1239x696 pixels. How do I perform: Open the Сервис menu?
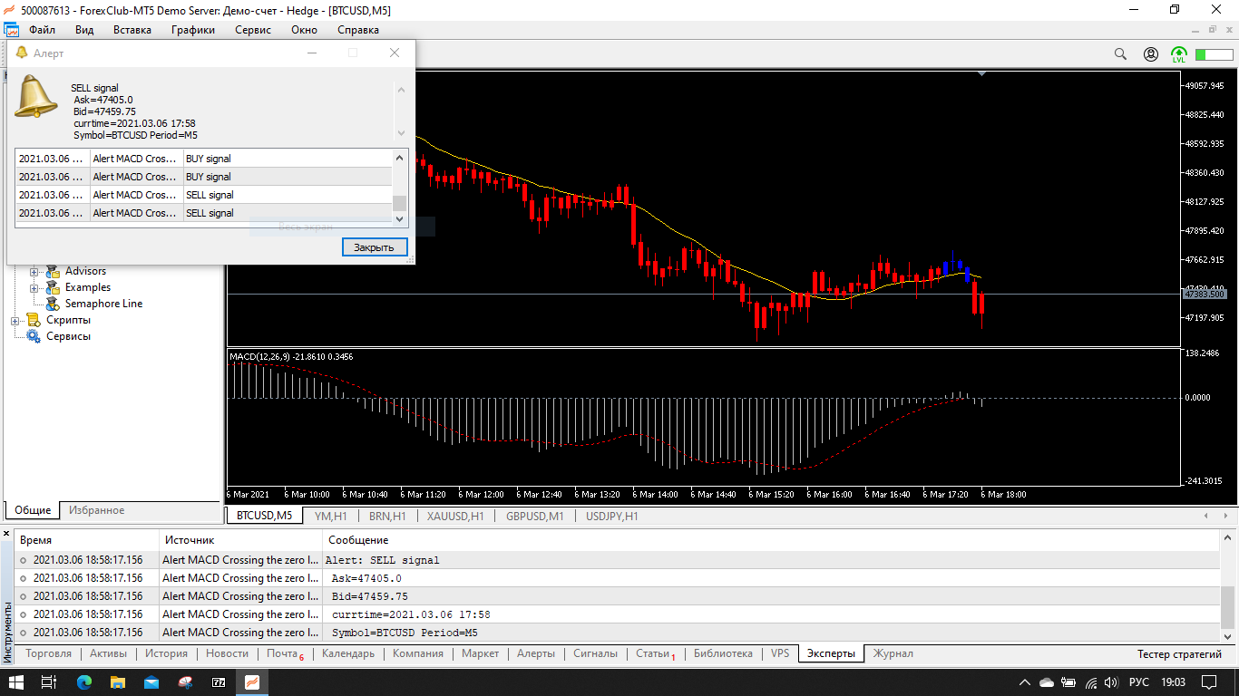pyautogui.click(x=253, y=30)
